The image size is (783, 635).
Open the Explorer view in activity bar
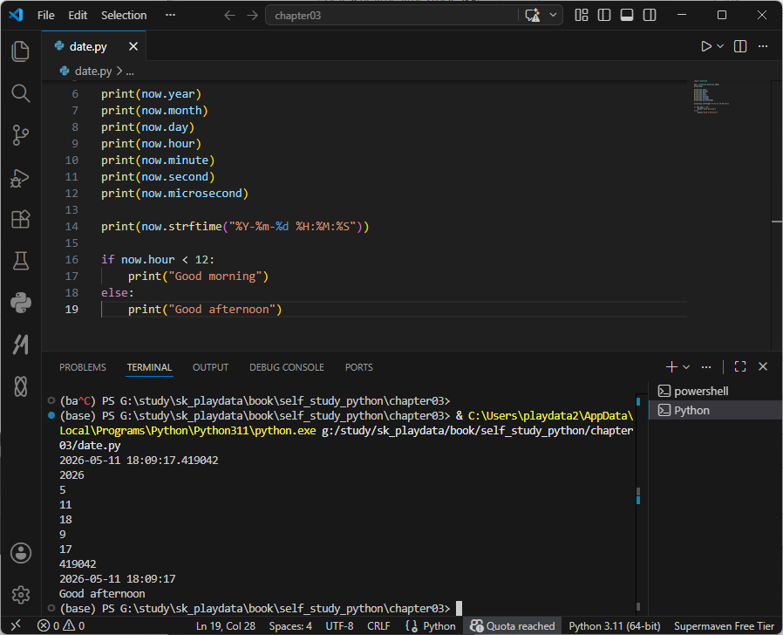20,51
